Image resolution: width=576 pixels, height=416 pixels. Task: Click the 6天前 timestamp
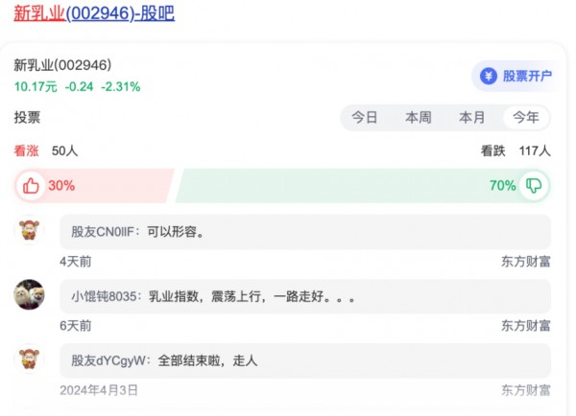(75, 326)
